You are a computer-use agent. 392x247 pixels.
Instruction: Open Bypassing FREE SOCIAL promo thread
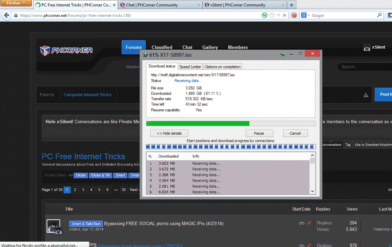point(164,223)
